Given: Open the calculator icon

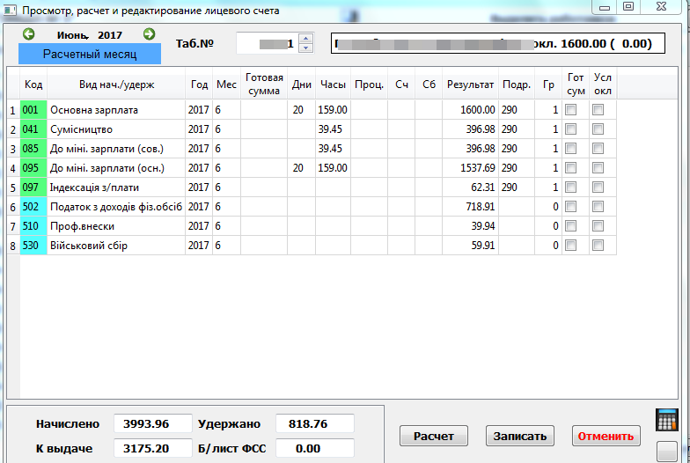Looking at the screenshot, I should tap(667, 420).
